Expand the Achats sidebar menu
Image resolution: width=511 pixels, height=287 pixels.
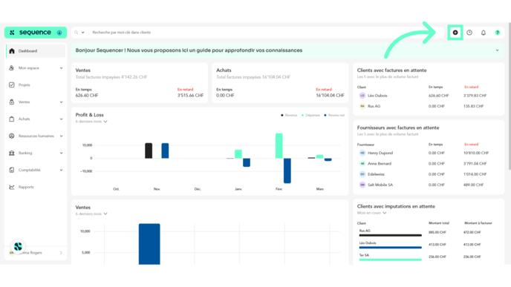(x=36, y=119)
